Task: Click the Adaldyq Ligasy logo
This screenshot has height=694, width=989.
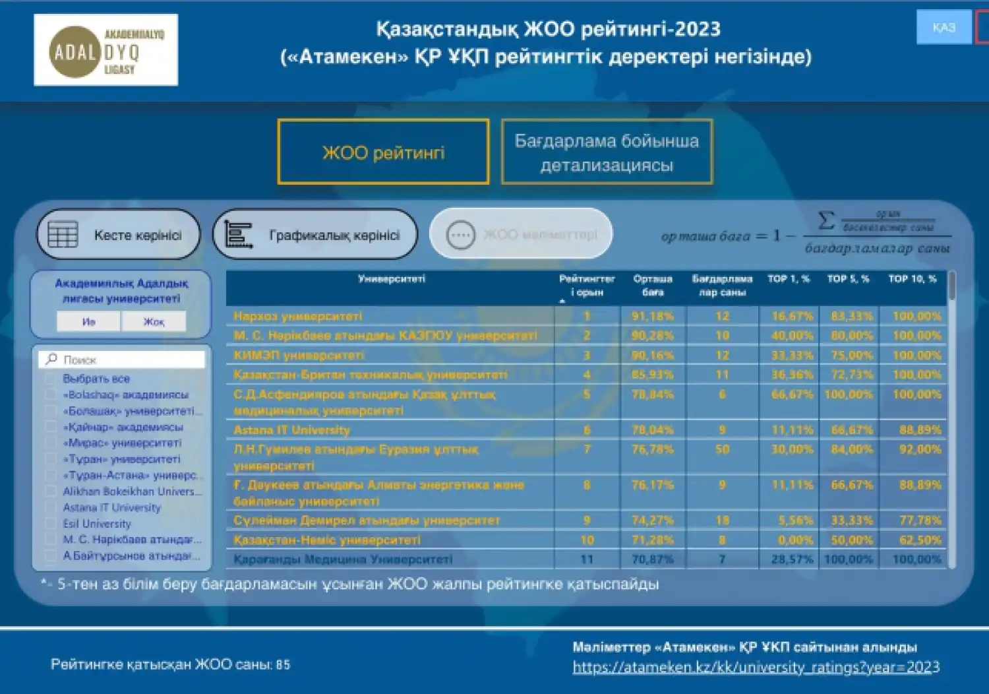Action: (x=106, y=50)
